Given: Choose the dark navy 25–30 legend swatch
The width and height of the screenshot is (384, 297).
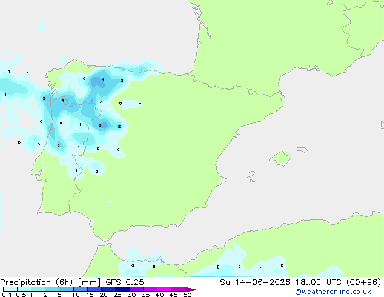Looking at the screenshot, I should 122,289.
